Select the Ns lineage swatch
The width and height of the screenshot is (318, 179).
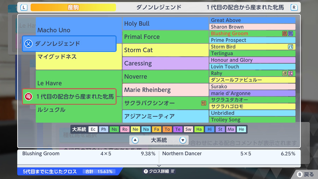click(x=114, y=129)
